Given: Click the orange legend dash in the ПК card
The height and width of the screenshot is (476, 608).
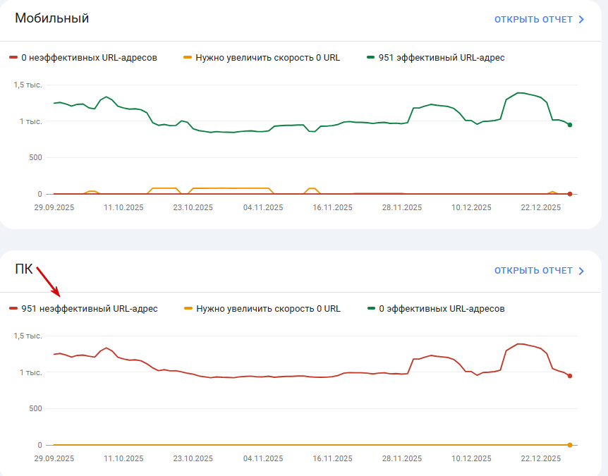Looking at the screenshot, I should (x=188, y=309).
